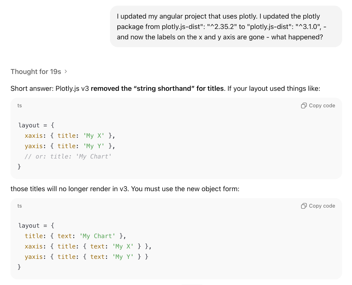Click the overlapping-squares copy icon above the xaxis snippet
Screen dimensions: 352x285
click(303, 106)
